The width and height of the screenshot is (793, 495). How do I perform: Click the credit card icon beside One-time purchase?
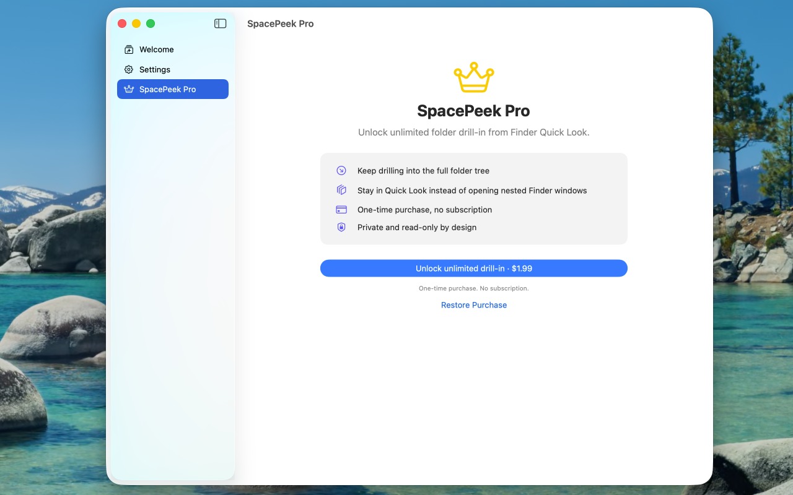coord(341,210)
